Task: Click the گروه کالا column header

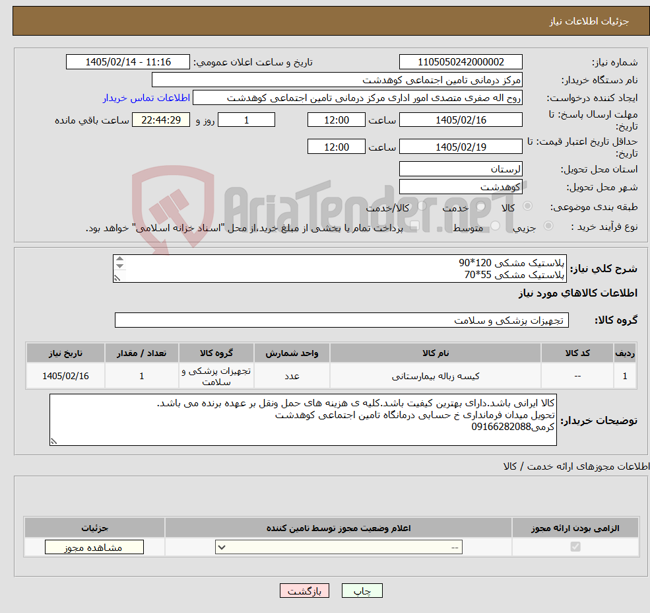Action: tap(216, 353)
